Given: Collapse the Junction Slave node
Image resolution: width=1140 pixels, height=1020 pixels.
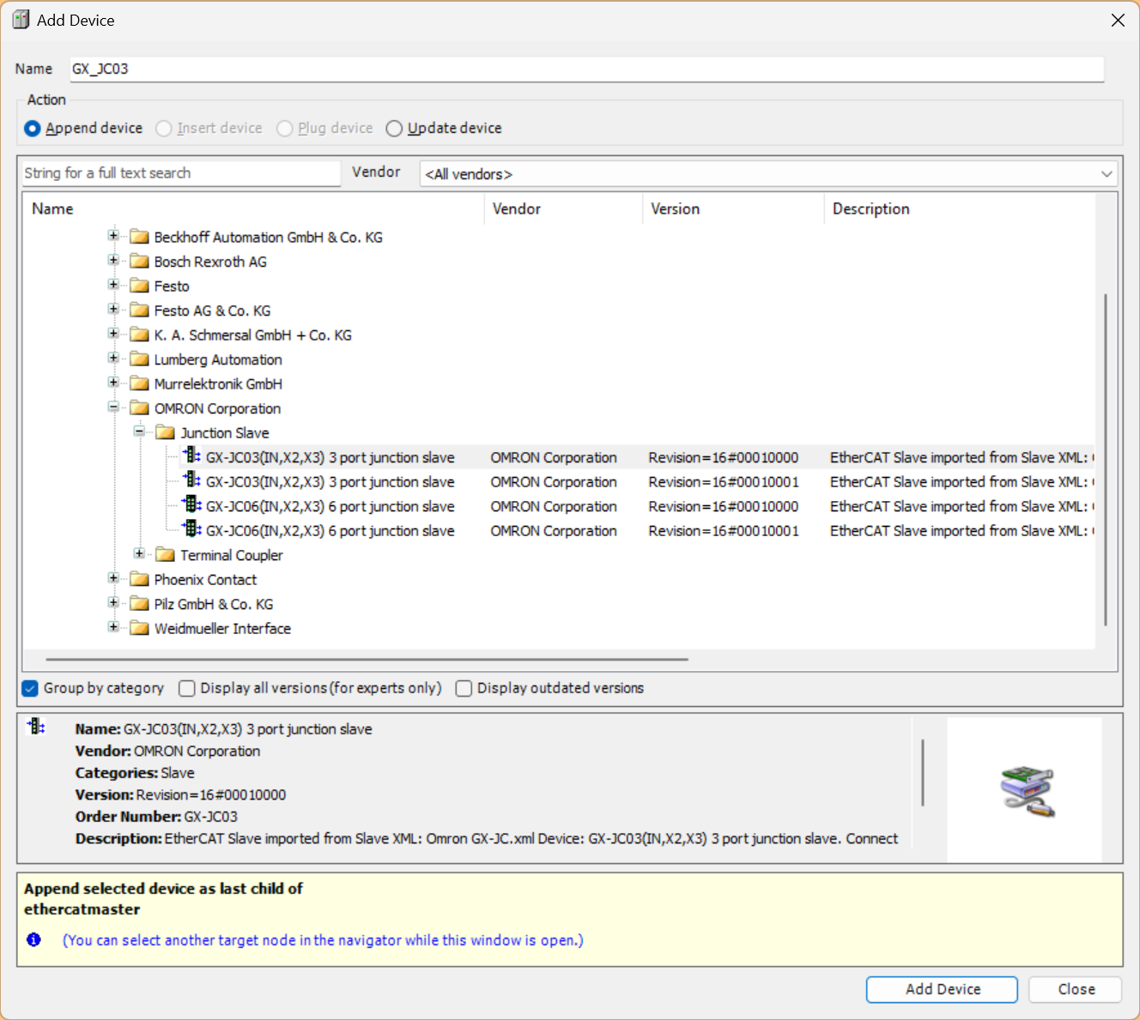Looking at the screenshot, I should pyautogui.click(x=139, y=432).
